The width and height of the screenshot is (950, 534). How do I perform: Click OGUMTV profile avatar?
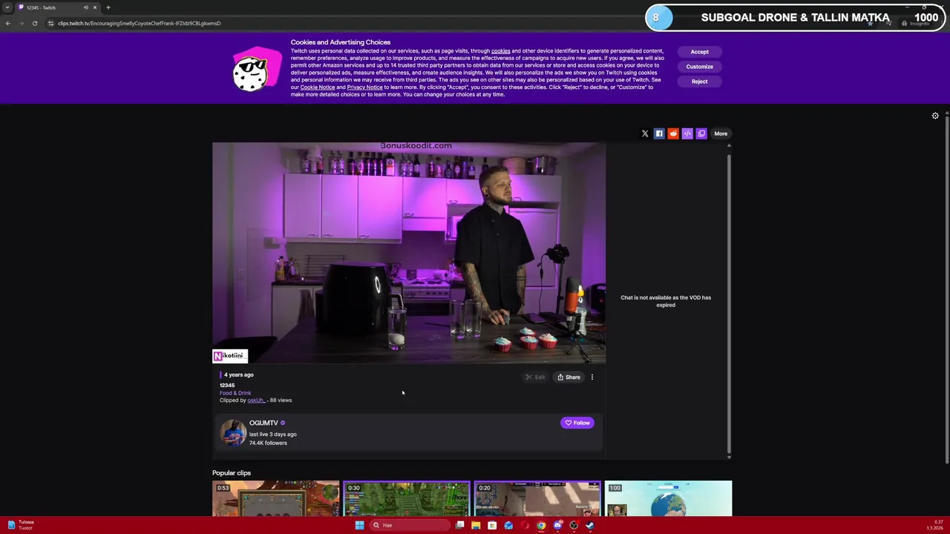click(x=232, y=432)
